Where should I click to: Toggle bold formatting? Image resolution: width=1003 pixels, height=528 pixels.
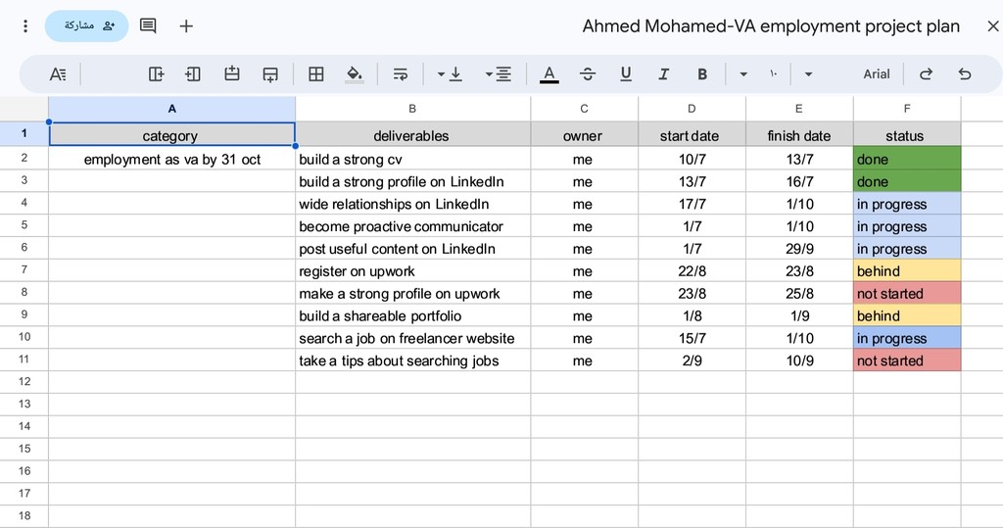point(701,74)
